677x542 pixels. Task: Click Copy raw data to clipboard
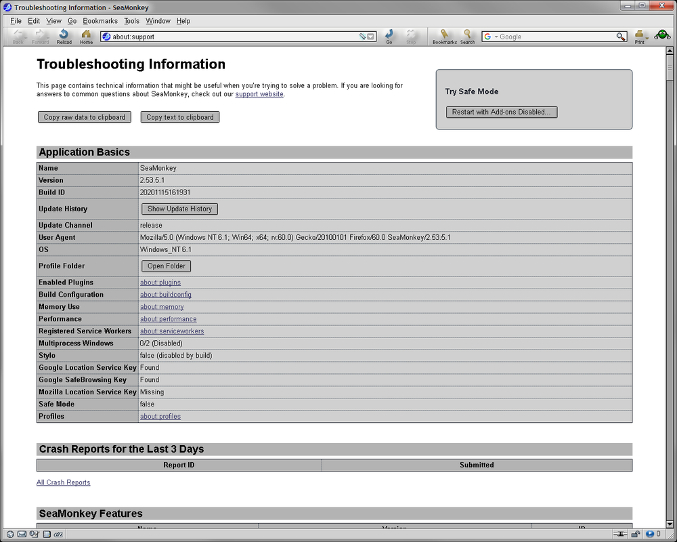[85, 117]
